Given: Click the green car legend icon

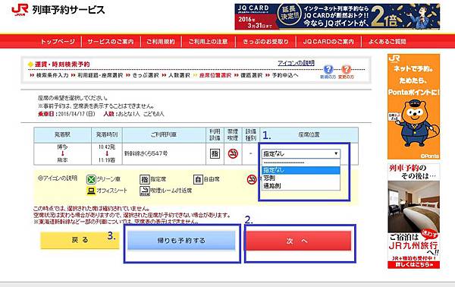Looking at the screenshot, I should tap(91, 179).
